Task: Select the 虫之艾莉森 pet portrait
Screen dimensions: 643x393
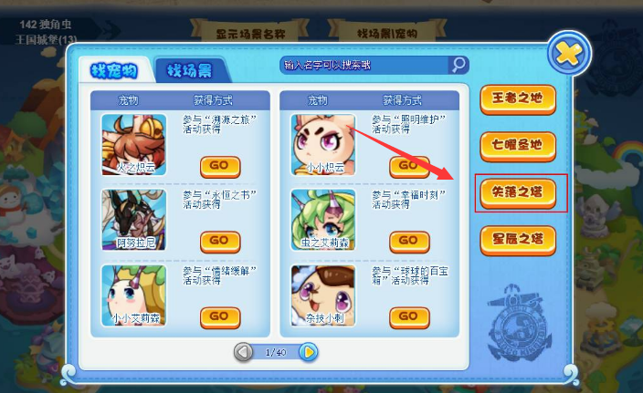Action: click(323, 220)
